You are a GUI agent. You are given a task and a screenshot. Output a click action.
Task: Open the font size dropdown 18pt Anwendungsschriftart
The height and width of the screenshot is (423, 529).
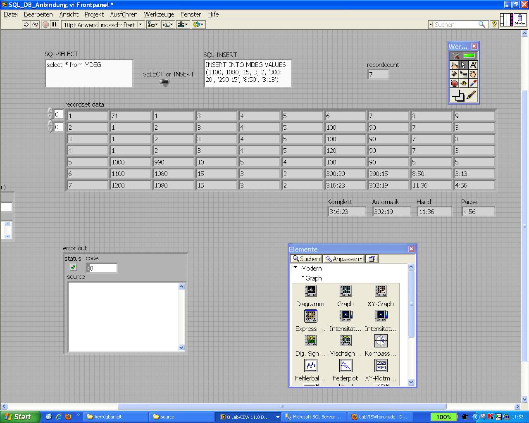tap(103, 25)
